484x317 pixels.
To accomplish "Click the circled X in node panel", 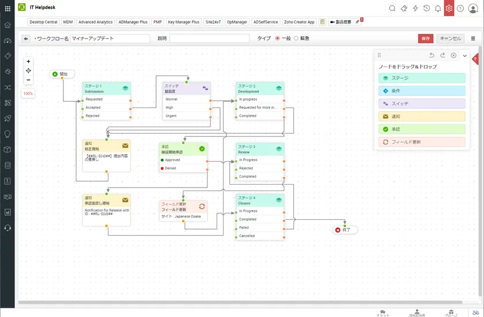I will [x=453, y=55].
